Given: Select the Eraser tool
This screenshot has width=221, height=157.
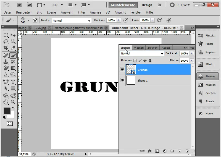Looking at the screenshot, I should (x=6, y=68).
